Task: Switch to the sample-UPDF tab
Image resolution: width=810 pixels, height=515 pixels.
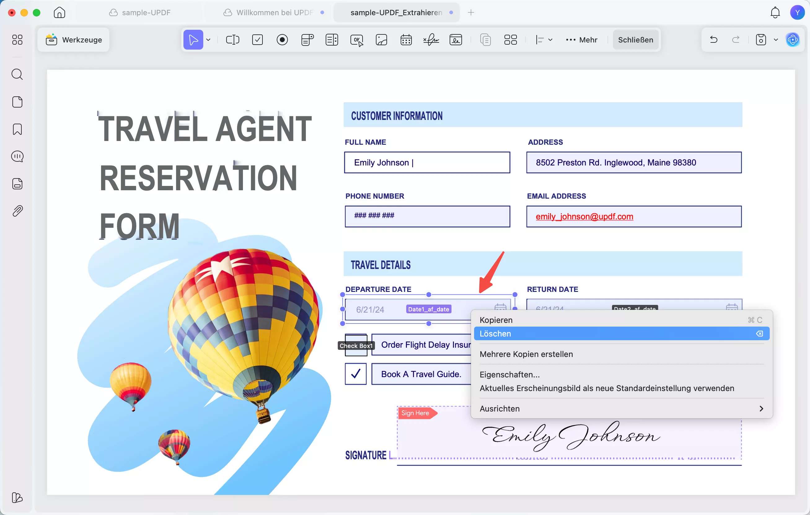Action: [x=146, y=12]
